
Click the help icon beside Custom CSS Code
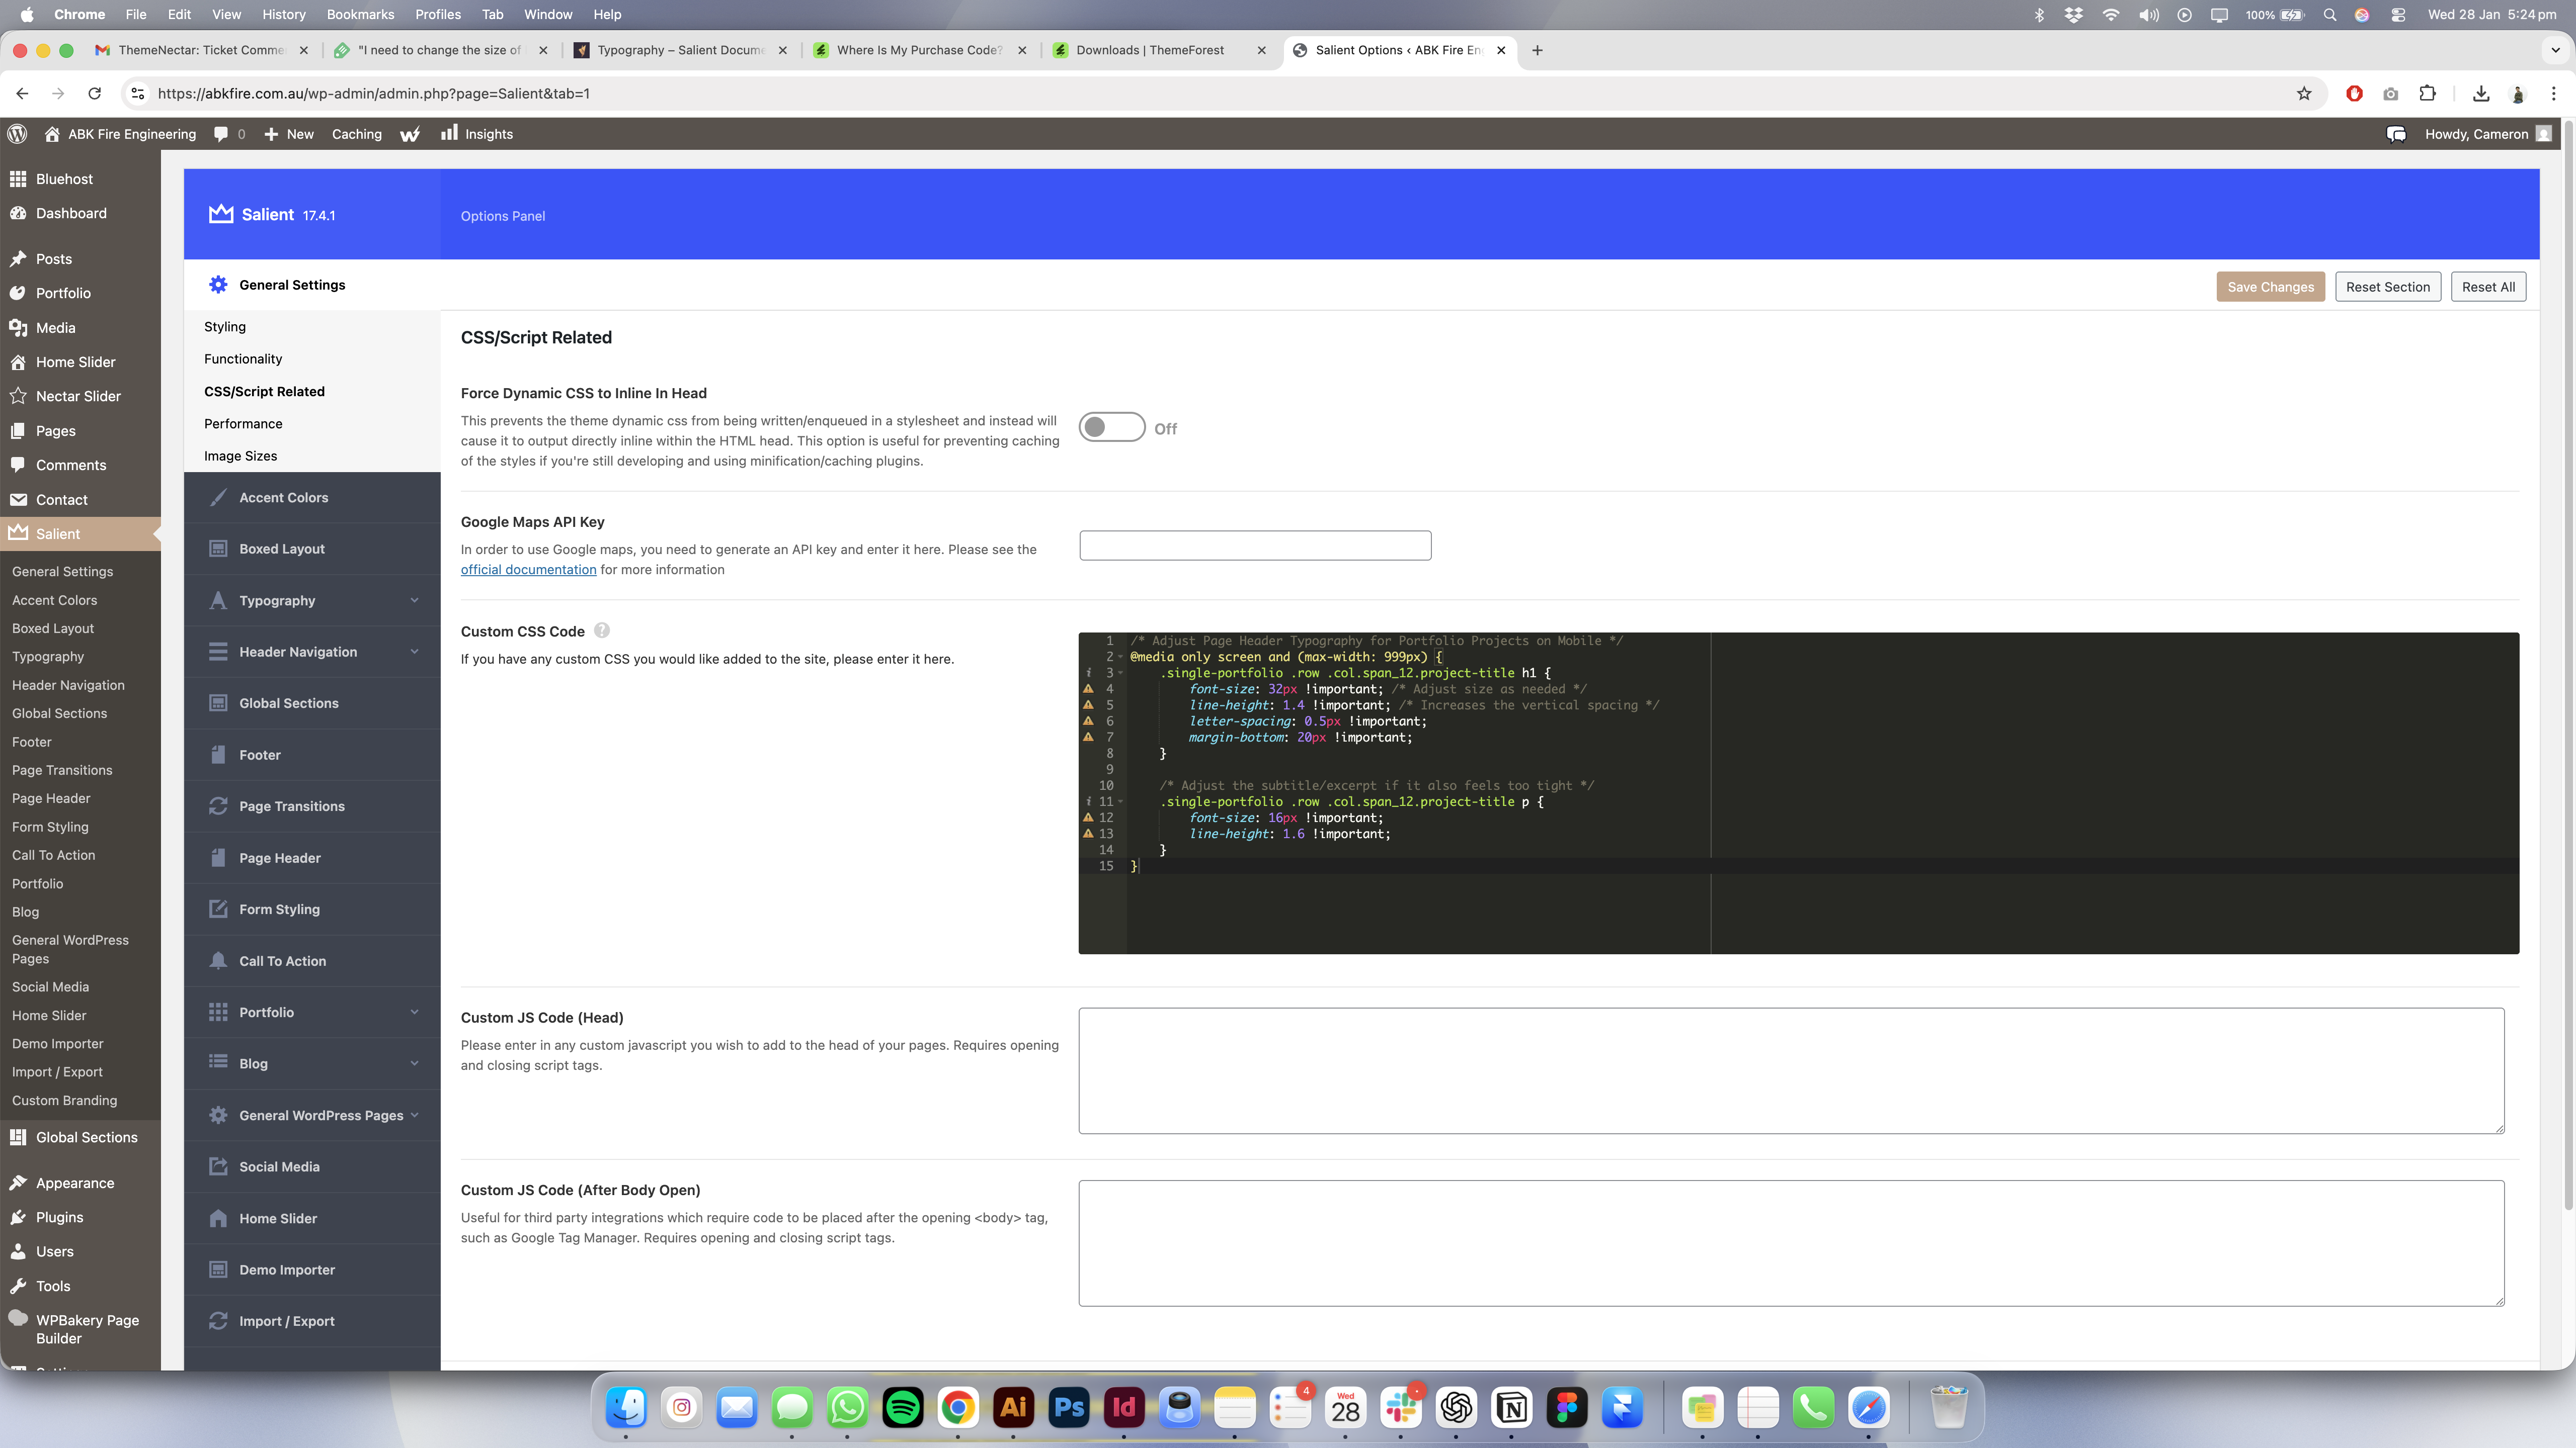pos(602,630)
